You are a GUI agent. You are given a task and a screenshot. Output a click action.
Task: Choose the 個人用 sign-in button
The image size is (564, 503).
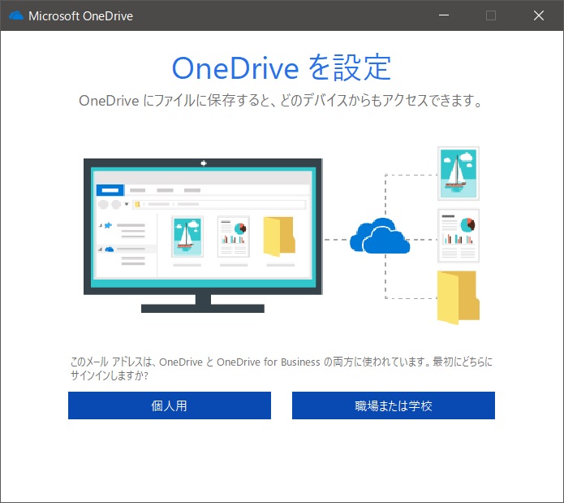(170, 405)
